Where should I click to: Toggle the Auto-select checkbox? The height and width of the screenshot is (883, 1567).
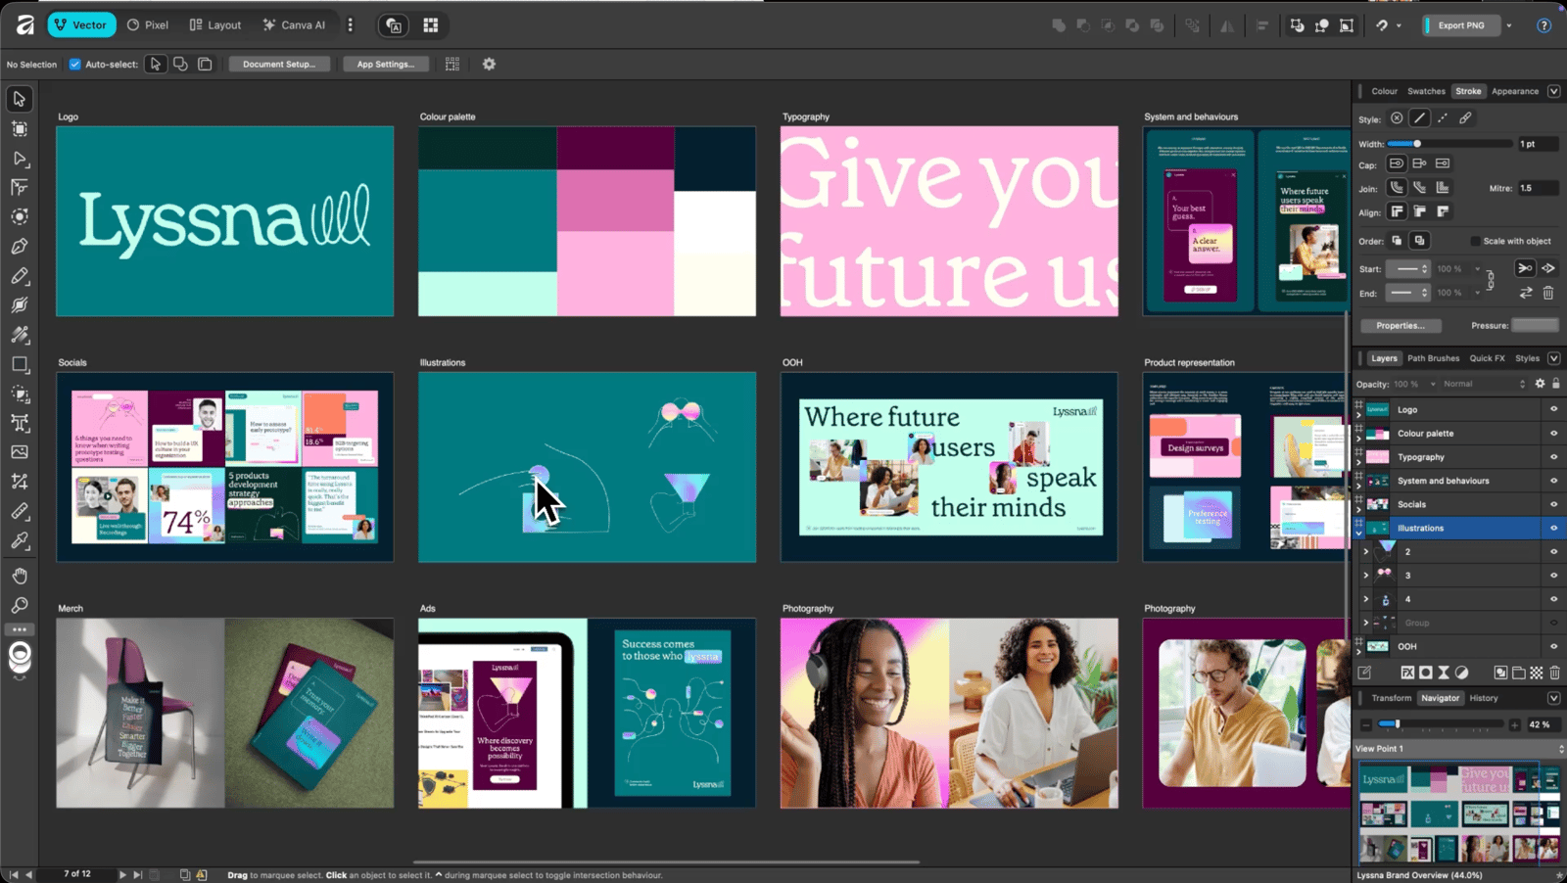pyautogui.click(x=74, y=64)
